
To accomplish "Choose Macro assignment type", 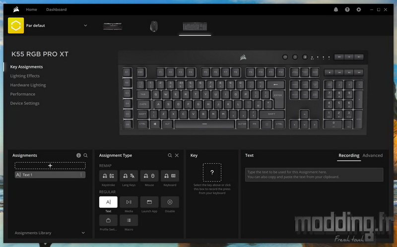I will [x=129, y=220].
